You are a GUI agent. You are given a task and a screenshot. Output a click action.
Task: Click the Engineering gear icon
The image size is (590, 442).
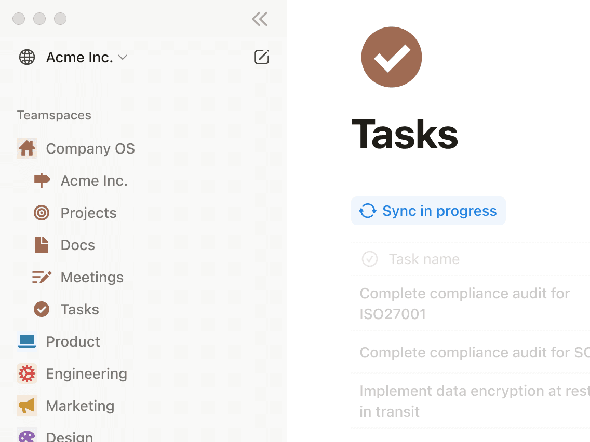coord(27,374)
